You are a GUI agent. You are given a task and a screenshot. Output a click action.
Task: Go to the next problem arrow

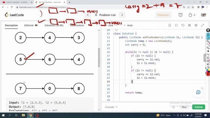[122, 15]
